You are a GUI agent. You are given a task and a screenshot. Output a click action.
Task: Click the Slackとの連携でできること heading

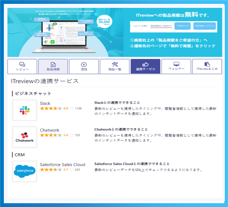(117, 103)
